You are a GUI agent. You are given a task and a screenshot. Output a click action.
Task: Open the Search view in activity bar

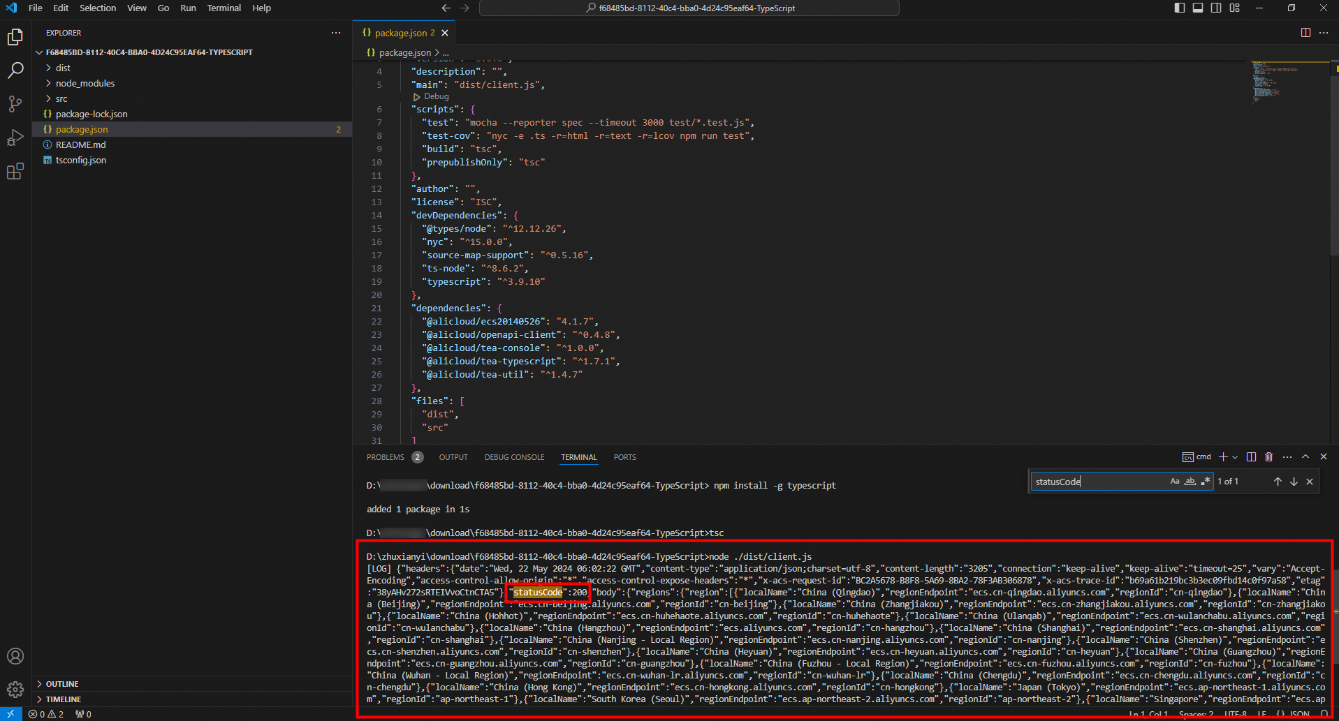[15, 70]
